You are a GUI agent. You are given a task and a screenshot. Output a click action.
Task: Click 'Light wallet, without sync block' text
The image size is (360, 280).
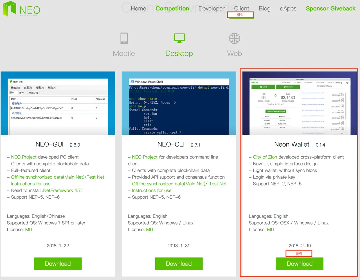click(x=285, y=170)
